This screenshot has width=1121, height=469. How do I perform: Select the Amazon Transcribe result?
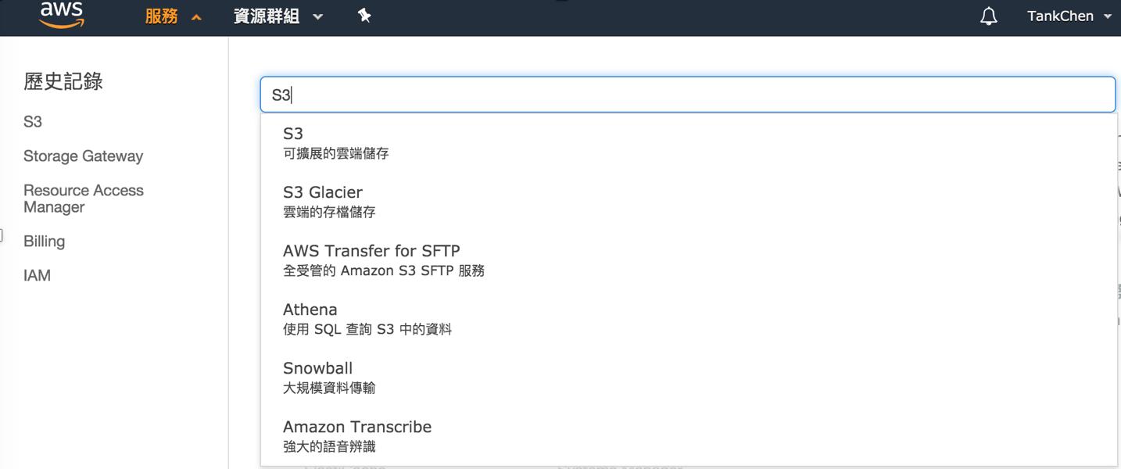pos(688,436)
